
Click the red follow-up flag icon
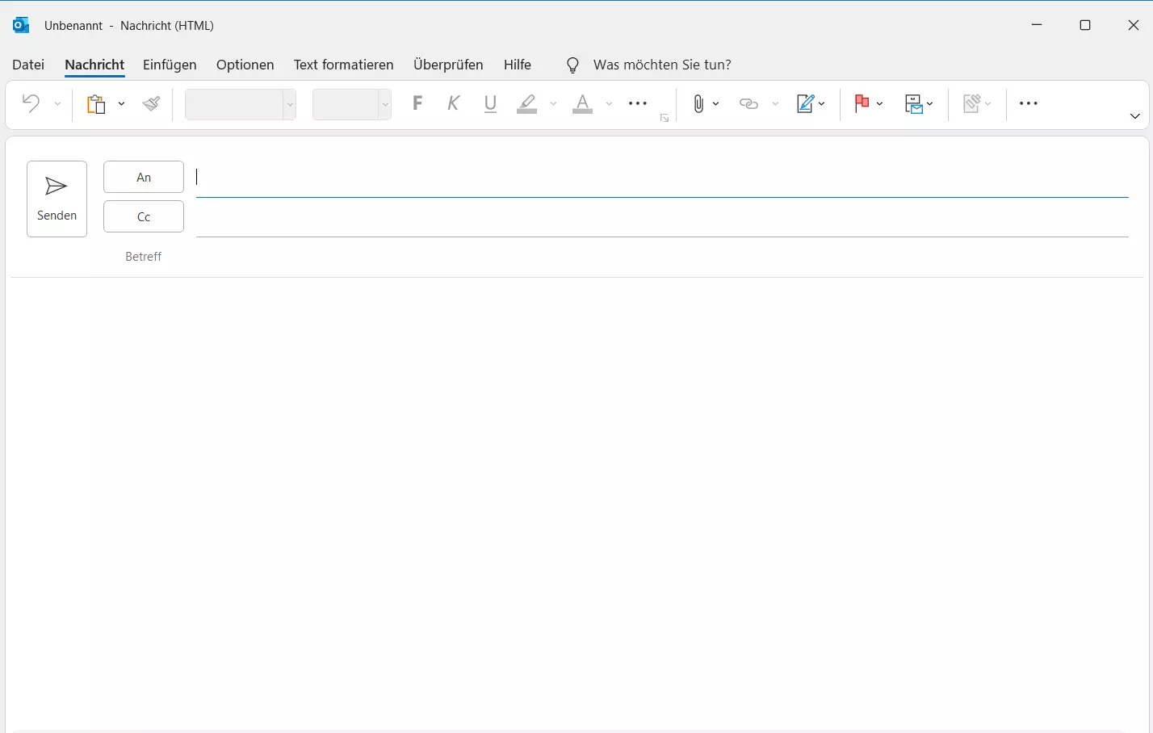(x=862, y=103)
